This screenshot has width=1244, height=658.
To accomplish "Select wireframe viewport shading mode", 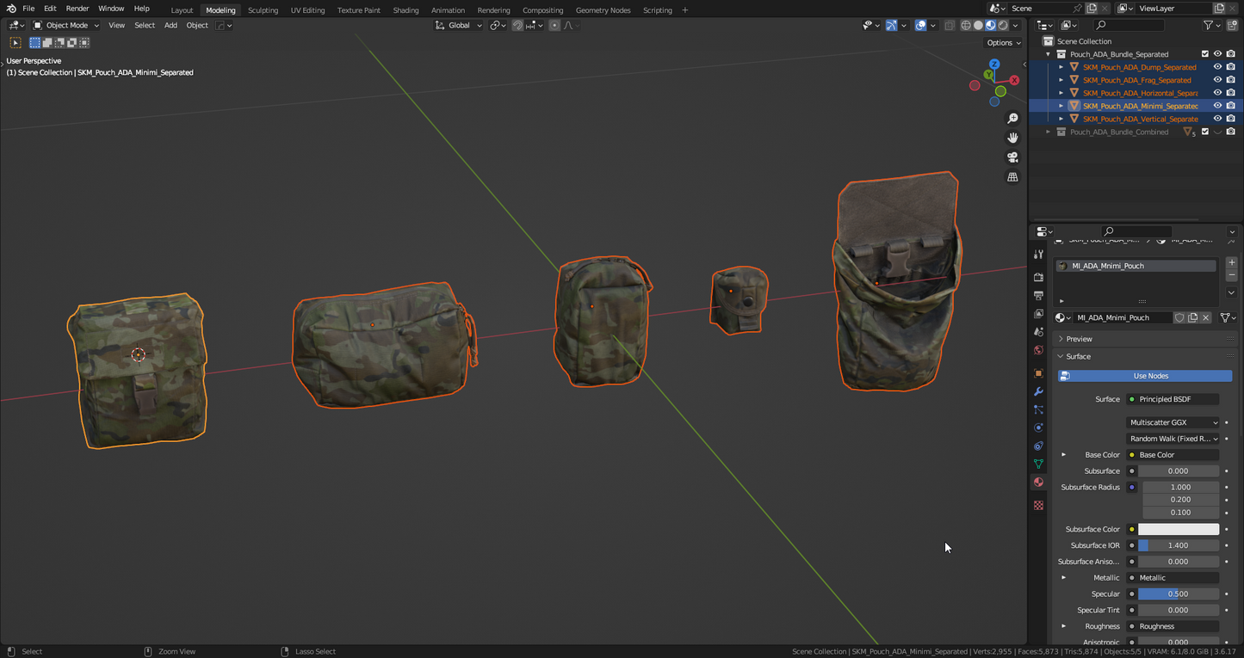I will 966,26.
